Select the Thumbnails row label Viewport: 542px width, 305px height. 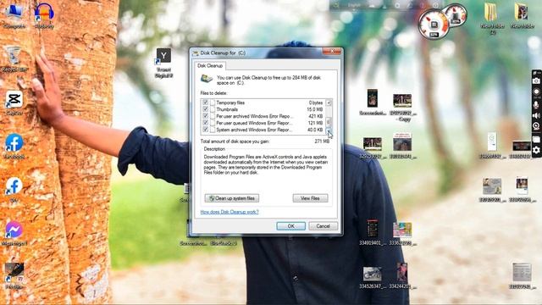(227, 109)
